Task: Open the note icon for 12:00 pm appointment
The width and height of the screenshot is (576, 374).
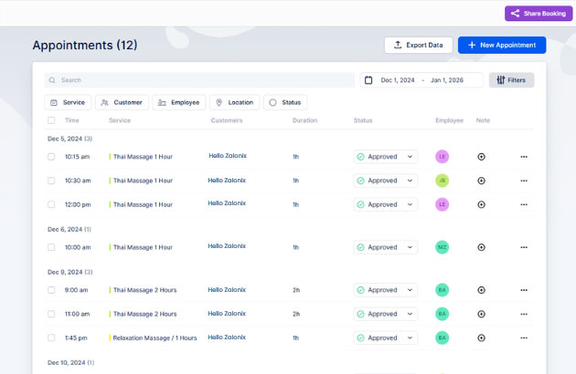Action: tap(481, 204)
